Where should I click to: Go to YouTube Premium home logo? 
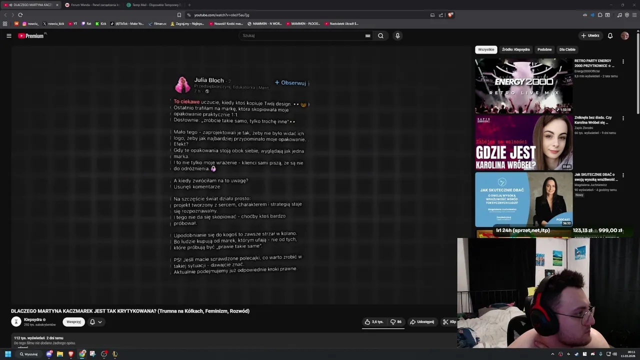[31, 35]
